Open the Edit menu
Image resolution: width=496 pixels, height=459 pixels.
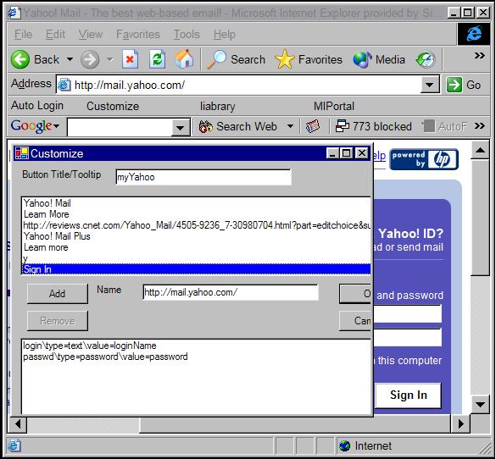(55, 34)
